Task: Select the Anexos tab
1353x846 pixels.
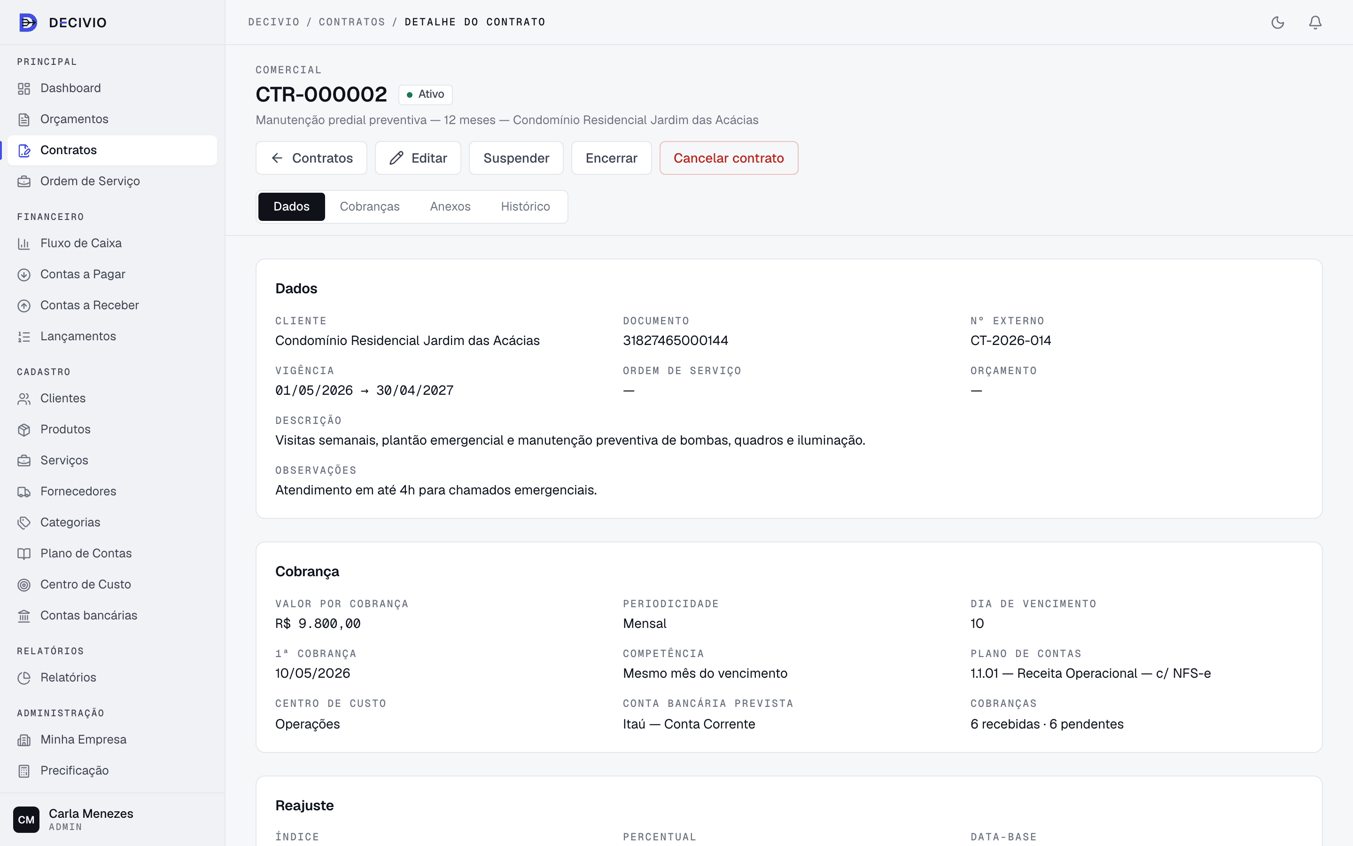Action: 450,206
